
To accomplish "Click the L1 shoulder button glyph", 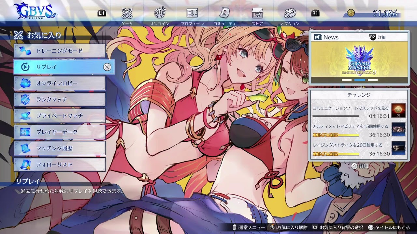I will (102, 13).
